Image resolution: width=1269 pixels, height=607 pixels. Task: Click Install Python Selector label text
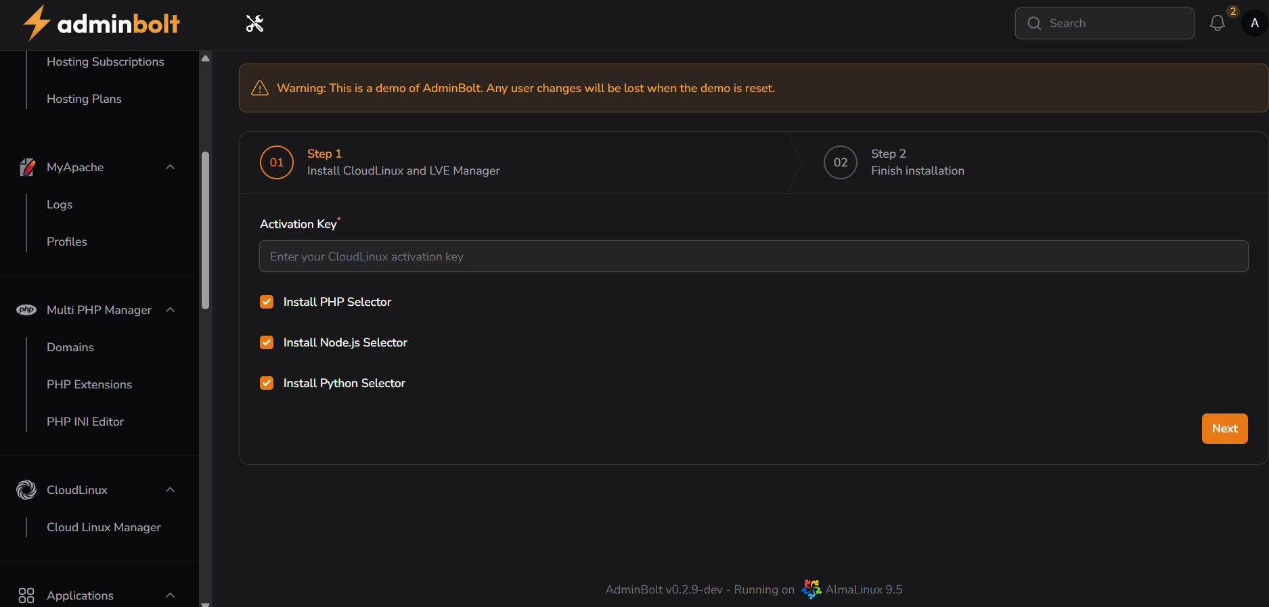[x=344, y=383]
